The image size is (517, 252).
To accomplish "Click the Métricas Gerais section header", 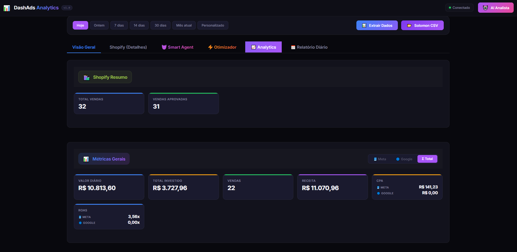I will coord(104,159).
